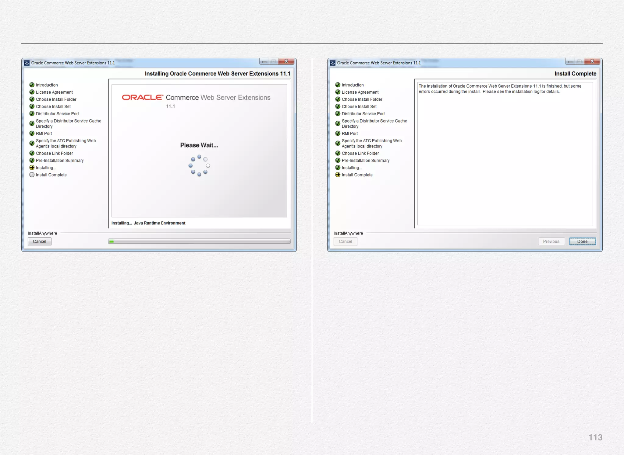Click the installation progress bar
The width and height of the screenshot is (624, 455).
click(x=199, y=241)
